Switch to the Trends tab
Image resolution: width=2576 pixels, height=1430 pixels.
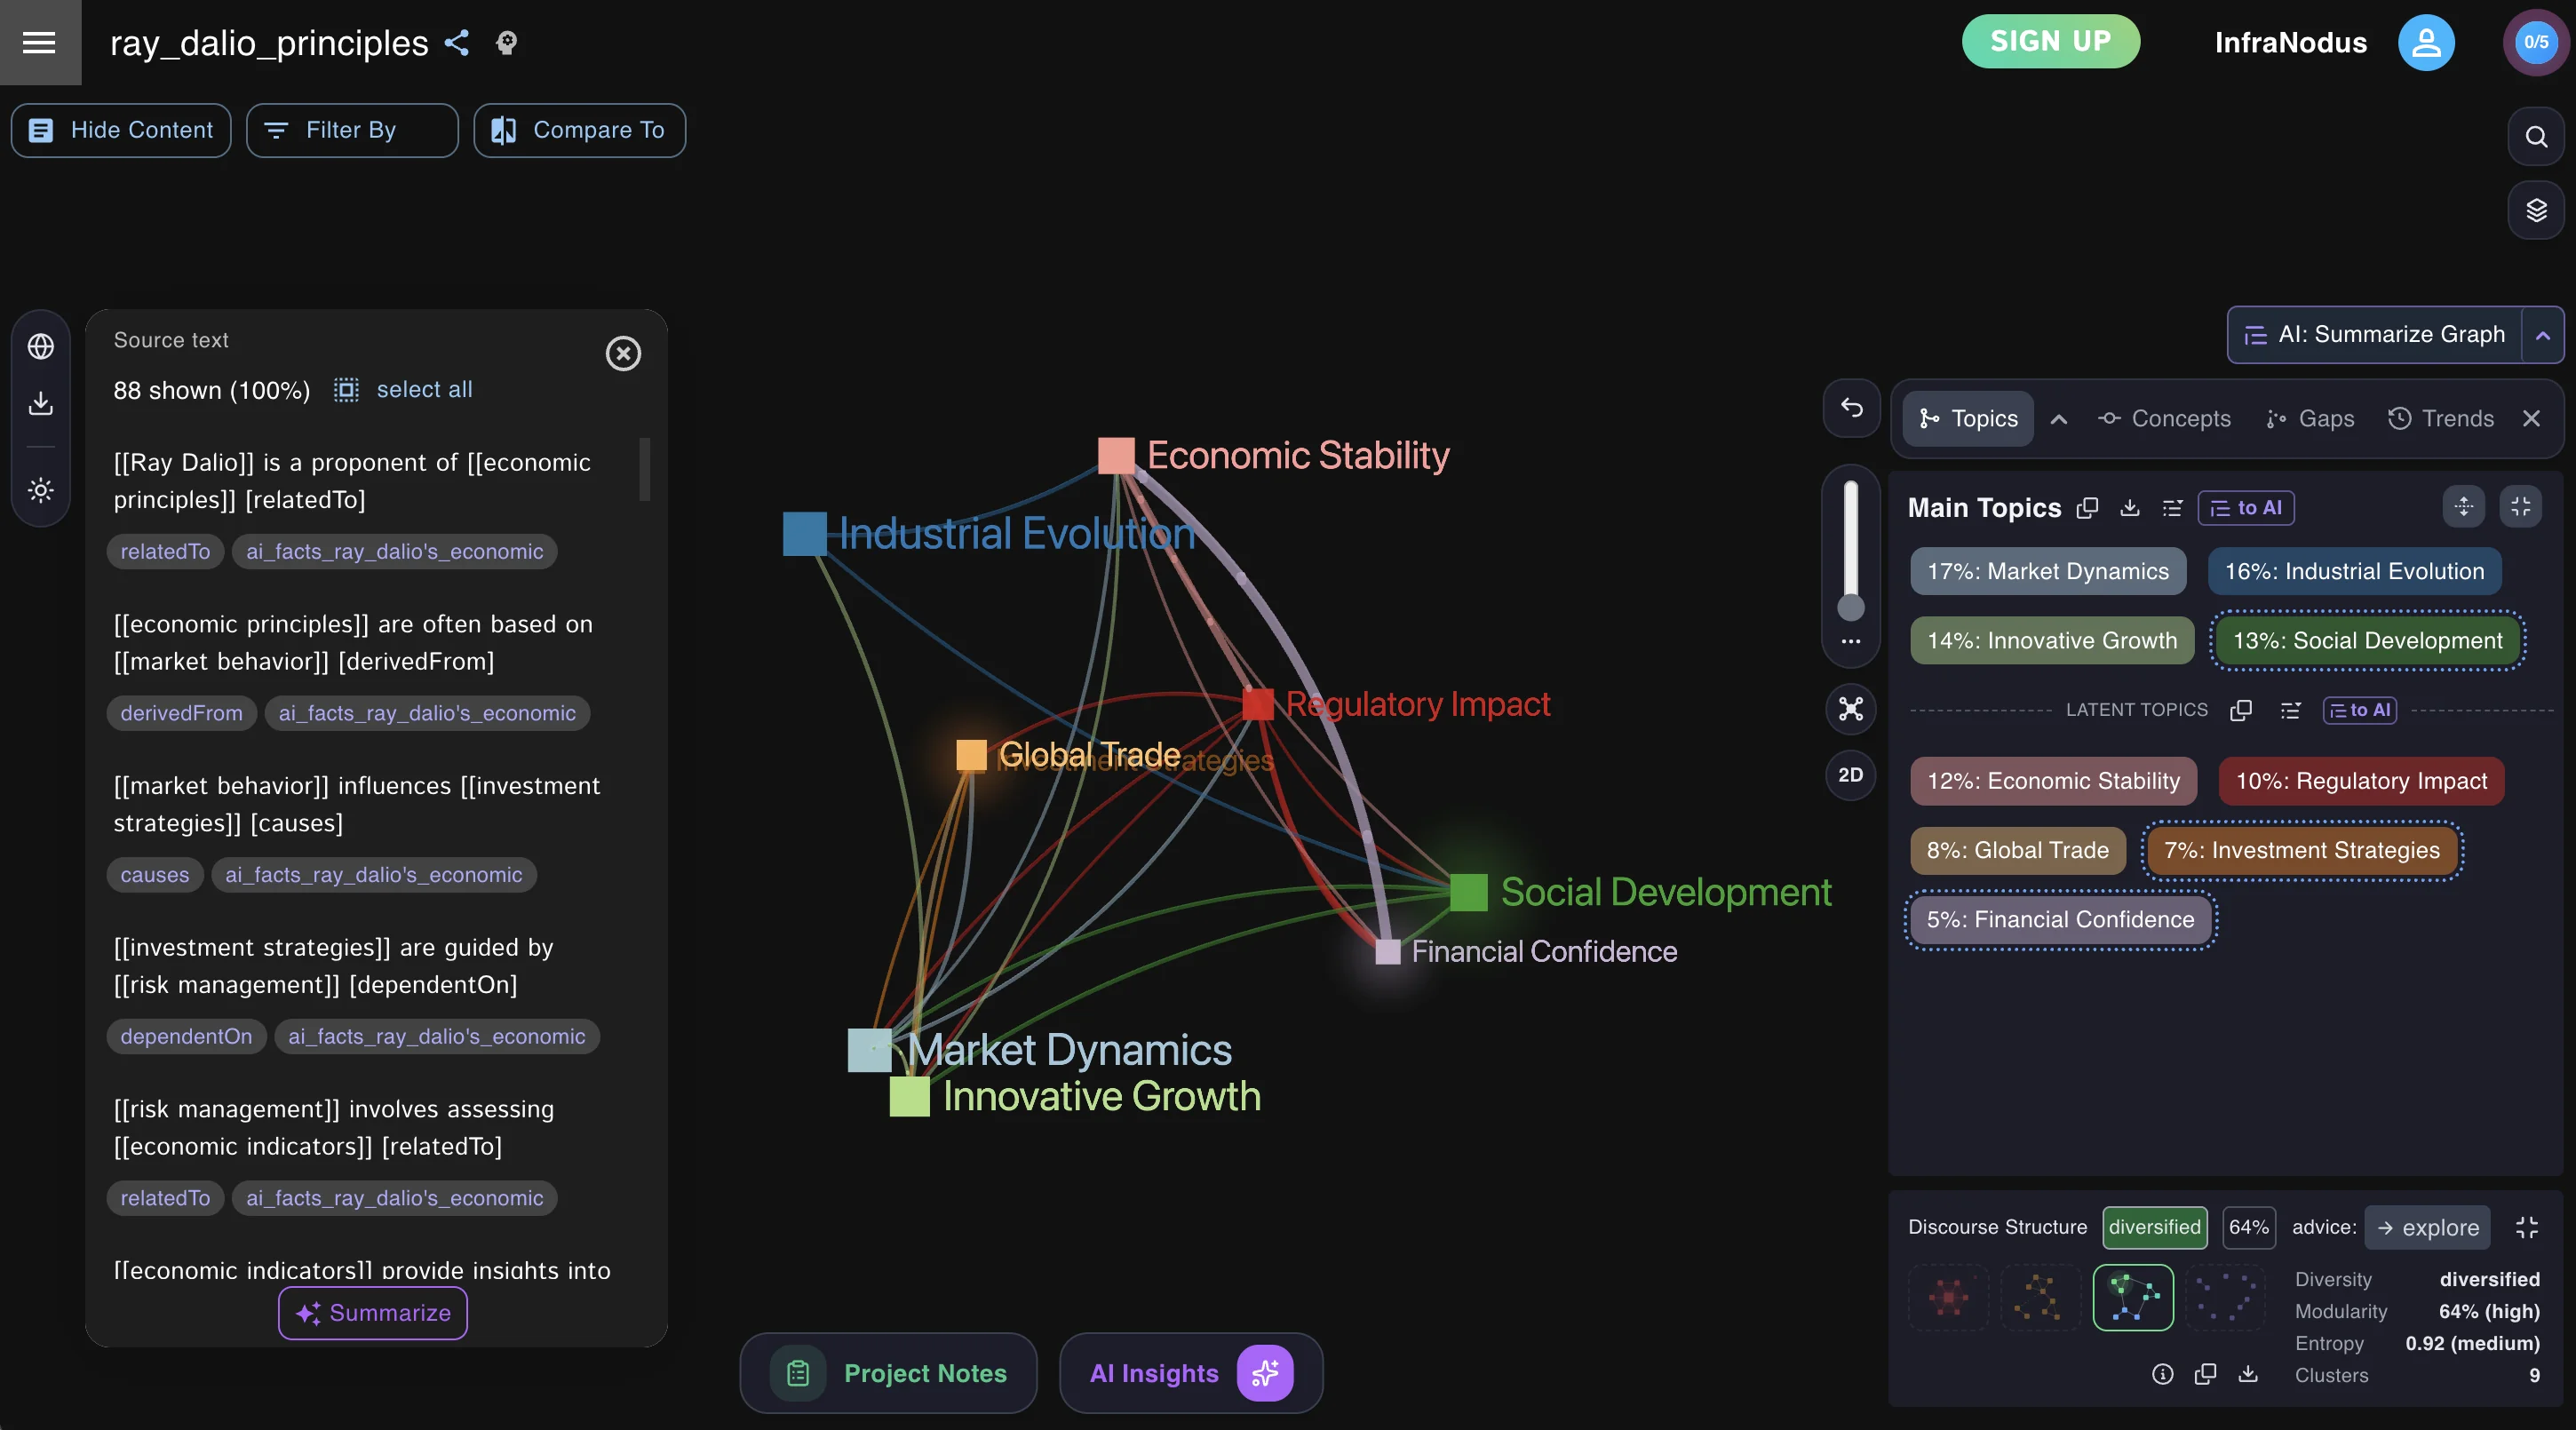click(x=2441, y=419)
